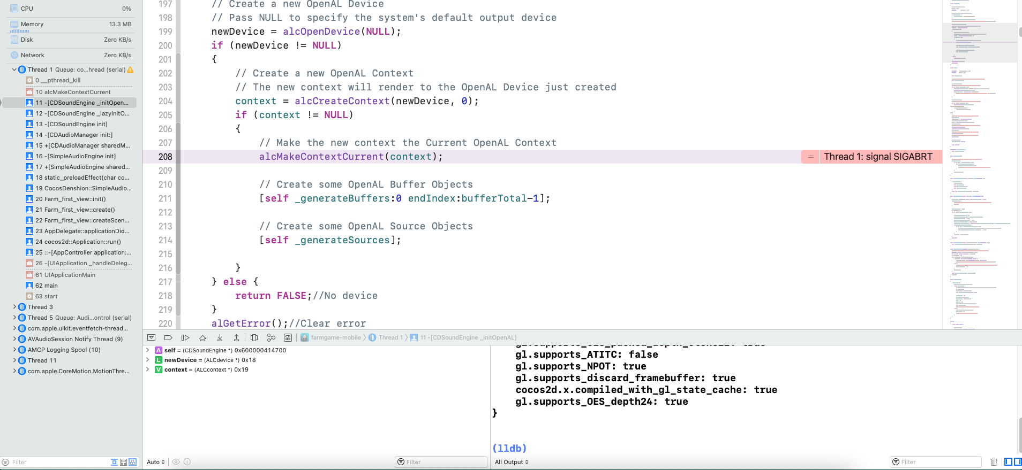Click the Step Into debugger icon

[x=220, y=337]
